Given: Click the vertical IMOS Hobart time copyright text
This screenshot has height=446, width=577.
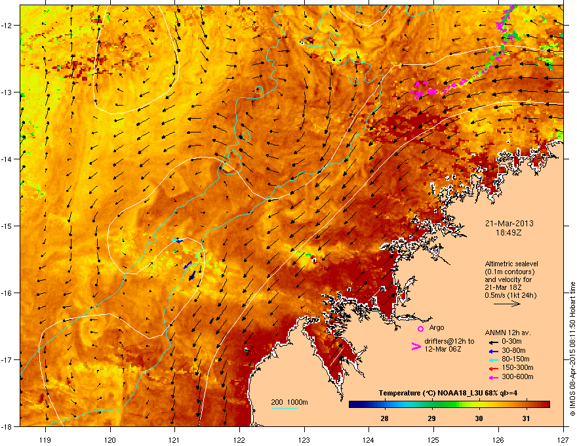Looking at the screenshot, I should coord(572,349).
